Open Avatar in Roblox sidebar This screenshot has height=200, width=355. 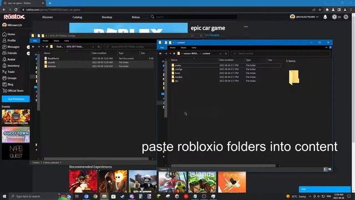tap(9, 59)
